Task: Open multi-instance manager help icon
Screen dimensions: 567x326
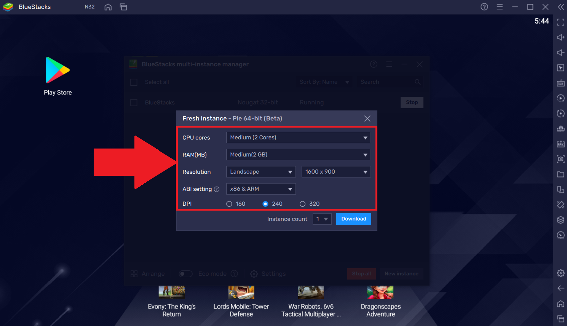Action: click(374, 64)
